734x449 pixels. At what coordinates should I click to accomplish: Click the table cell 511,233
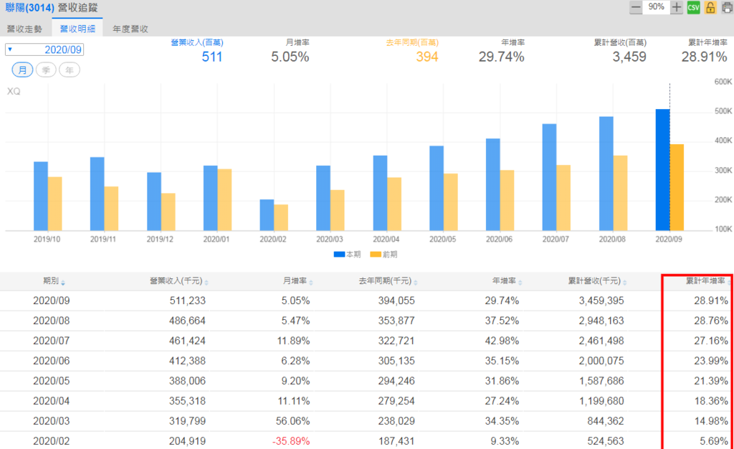(187, 301)
